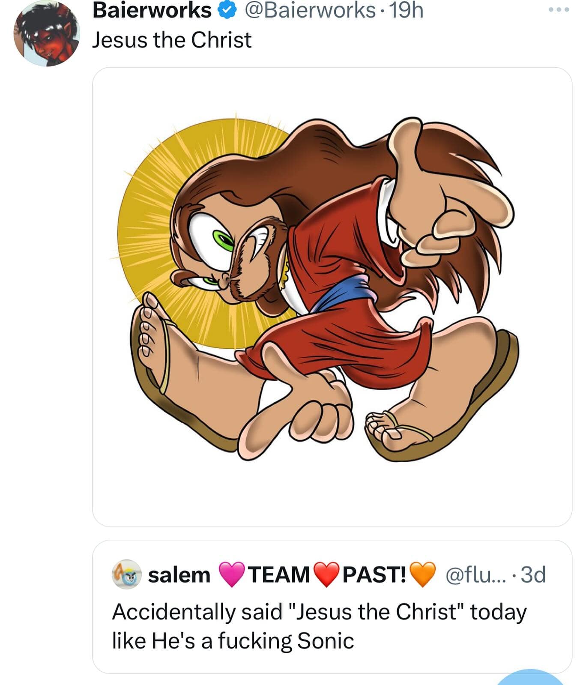
Task: Open quoted tweet text about Sonic
Action: click(x=319, y=626)
